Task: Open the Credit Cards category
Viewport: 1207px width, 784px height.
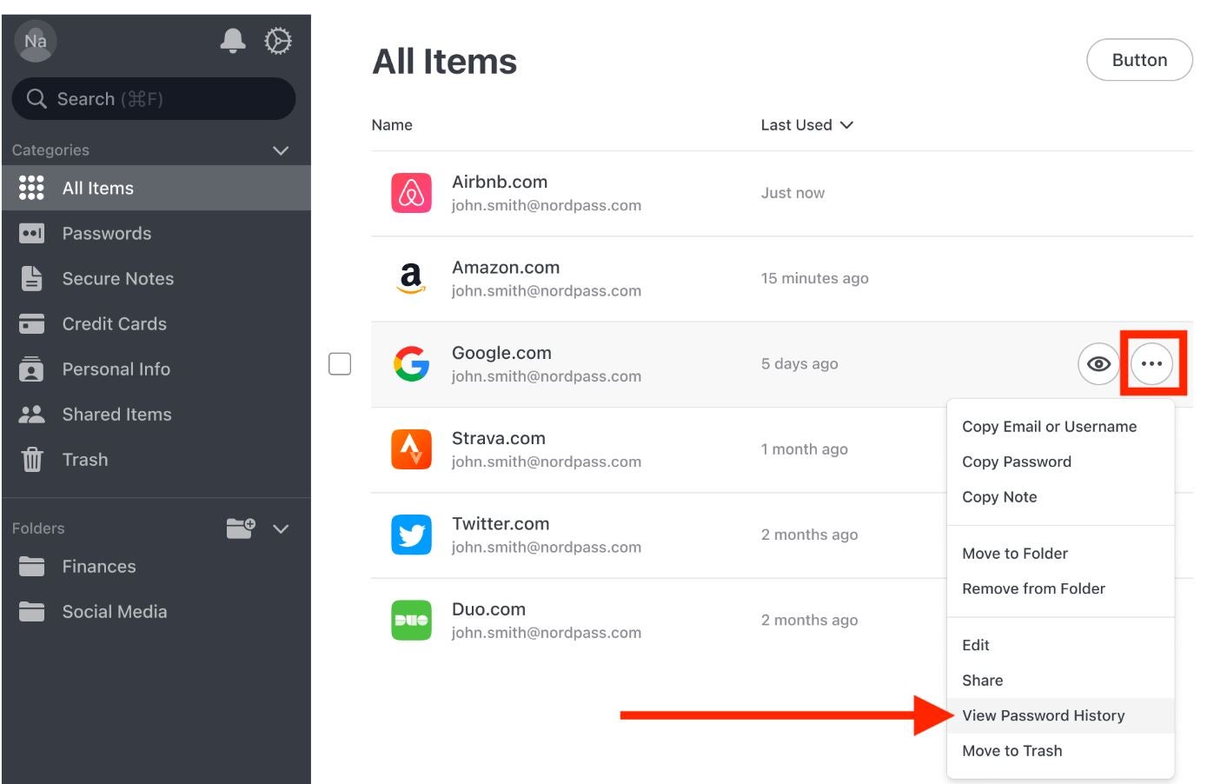Action: [156, 323]
